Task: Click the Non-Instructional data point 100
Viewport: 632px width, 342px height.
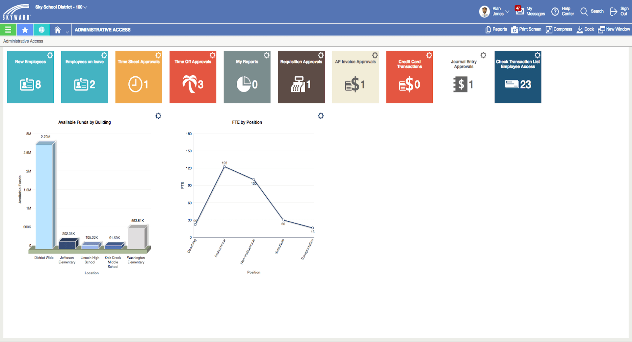Action: (254, 180)
